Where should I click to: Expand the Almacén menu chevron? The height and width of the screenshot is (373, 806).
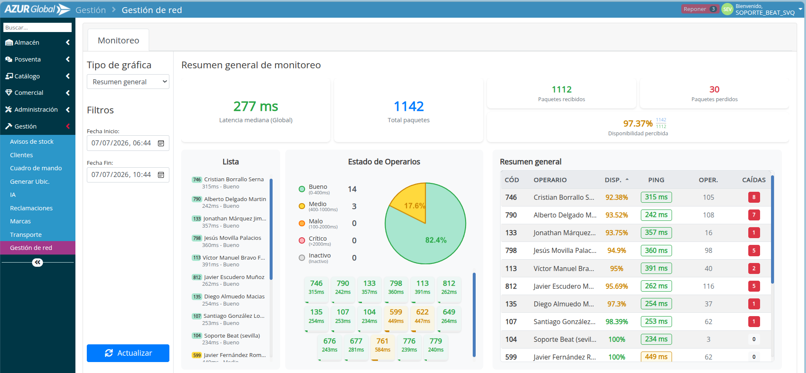point(68,43)
